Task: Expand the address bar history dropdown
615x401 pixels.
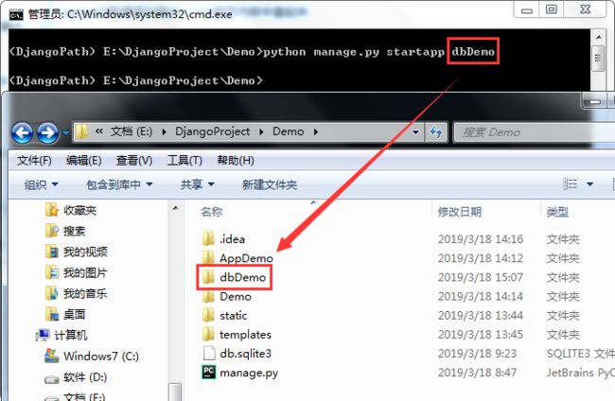Action: click(415, 132)
